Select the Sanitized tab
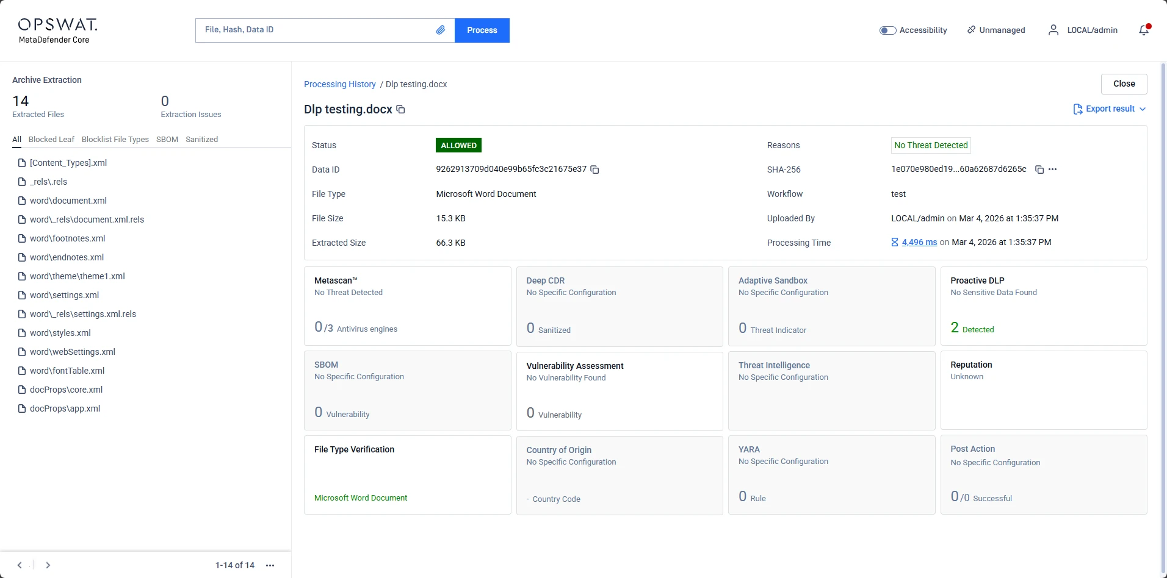The width and height of the screenshot is (1167, 578). click(201, 140)
